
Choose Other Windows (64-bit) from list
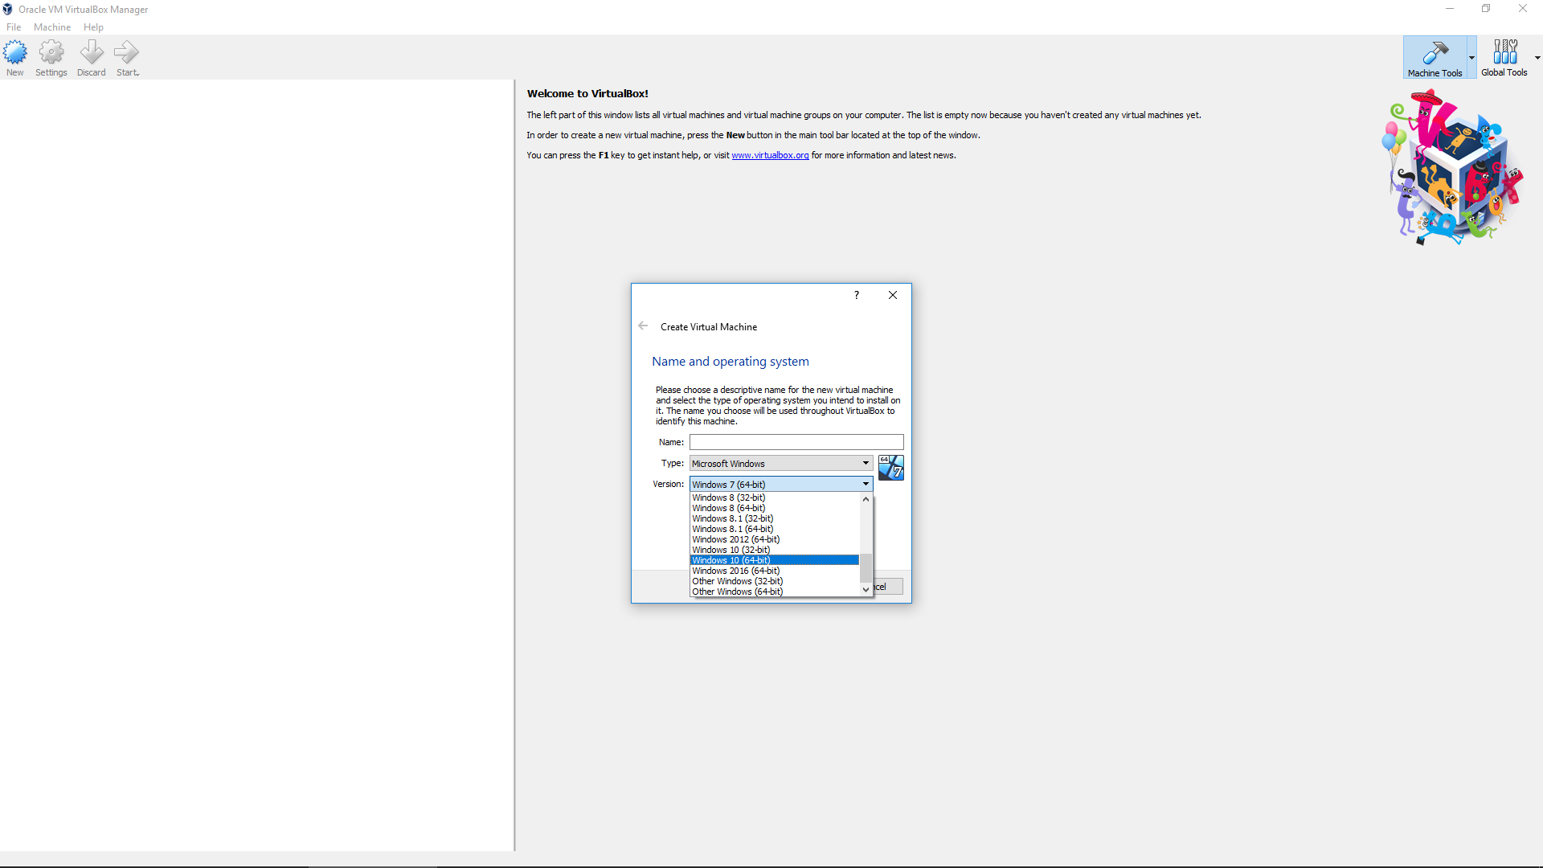tap(775, 592)
